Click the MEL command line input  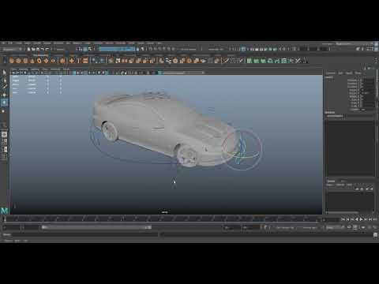click(x=84, y=234)
